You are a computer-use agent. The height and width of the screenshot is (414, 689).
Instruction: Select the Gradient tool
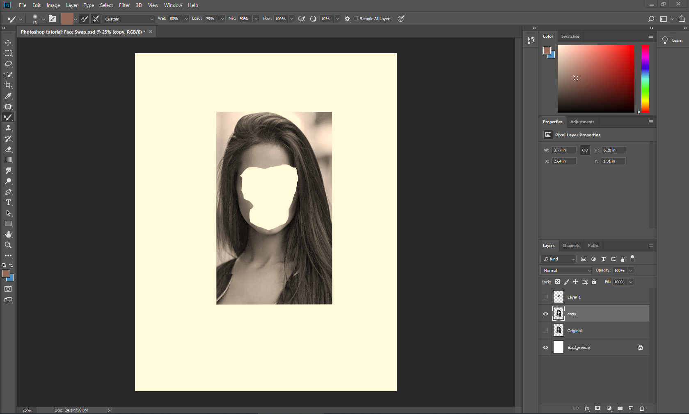click(x=8, y=160)
